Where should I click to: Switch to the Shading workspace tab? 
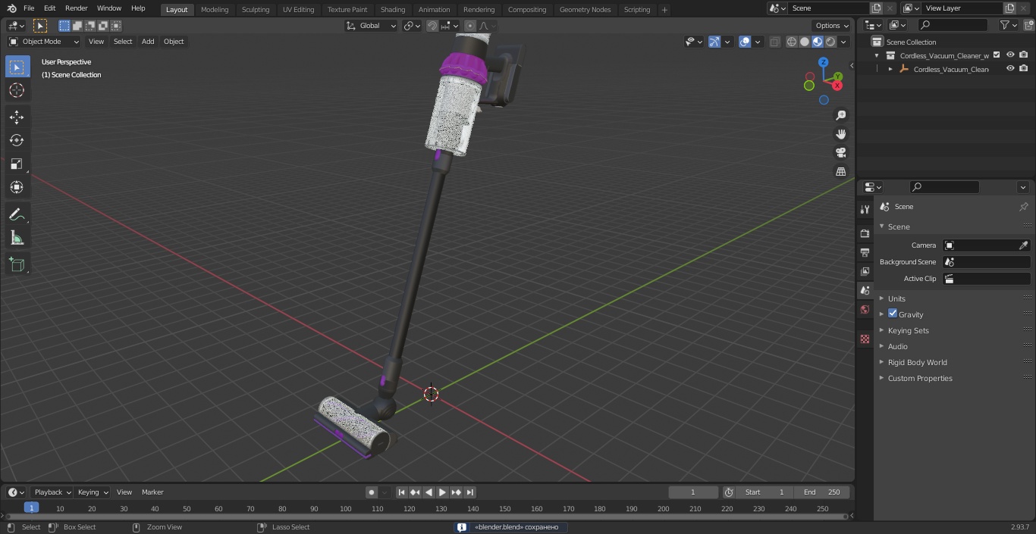(x=393, y=9)
